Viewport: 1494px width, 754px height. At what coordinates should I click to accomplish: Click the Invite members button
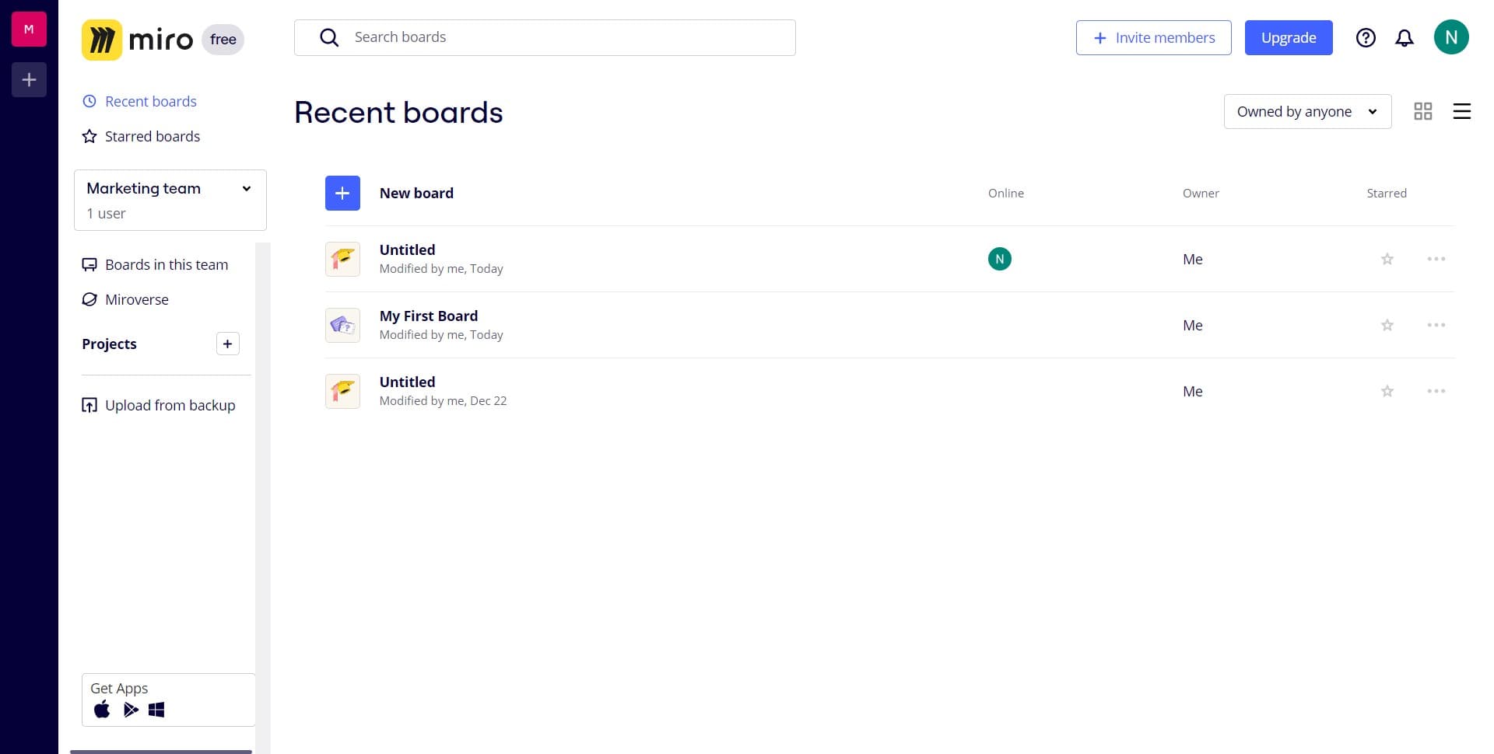pos(1153,37)
